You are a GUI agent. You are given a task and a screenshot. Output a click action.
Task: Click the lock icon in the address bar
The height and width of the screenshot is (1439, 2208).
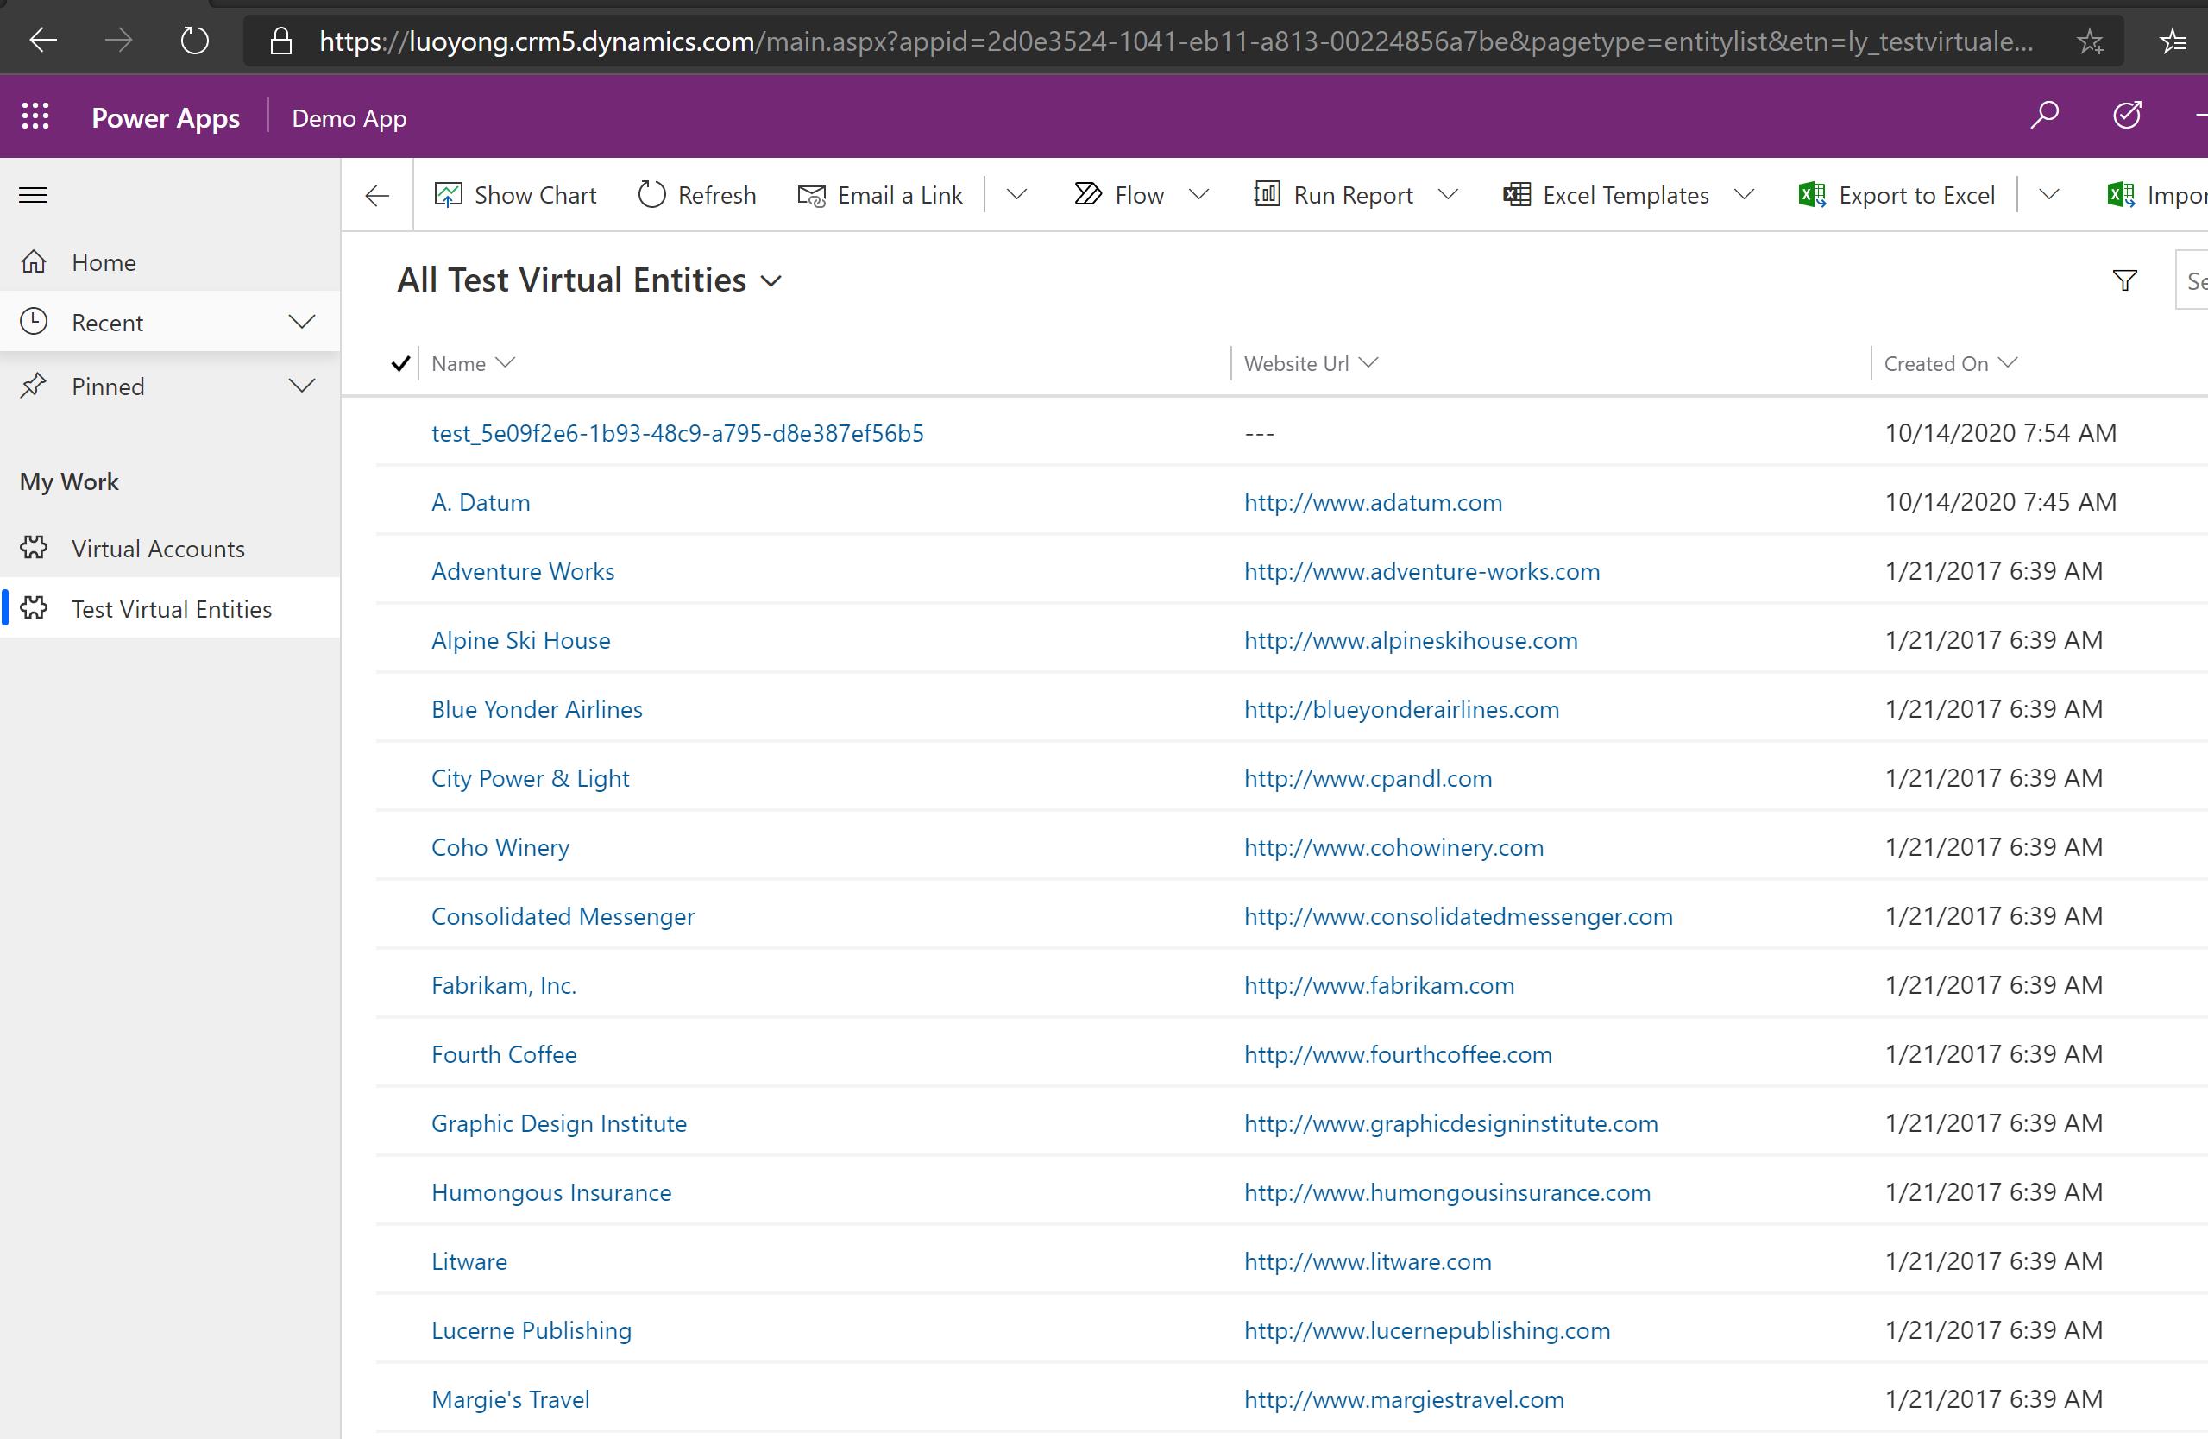[280, 40]
